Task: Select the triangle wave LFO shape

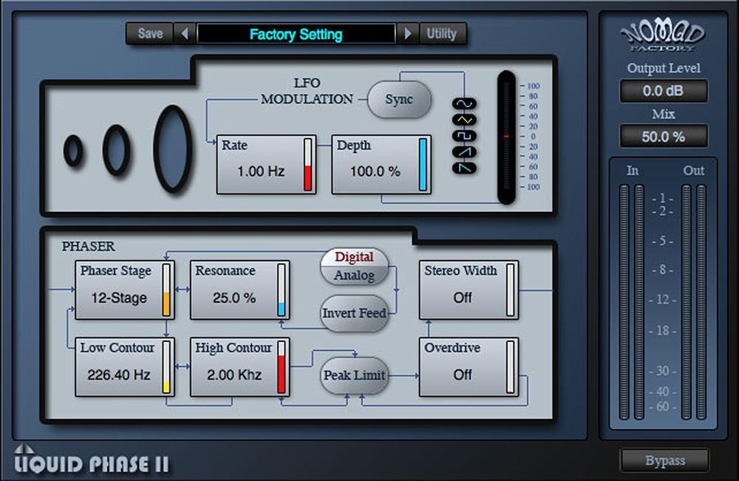Action: tap(465, 119)
